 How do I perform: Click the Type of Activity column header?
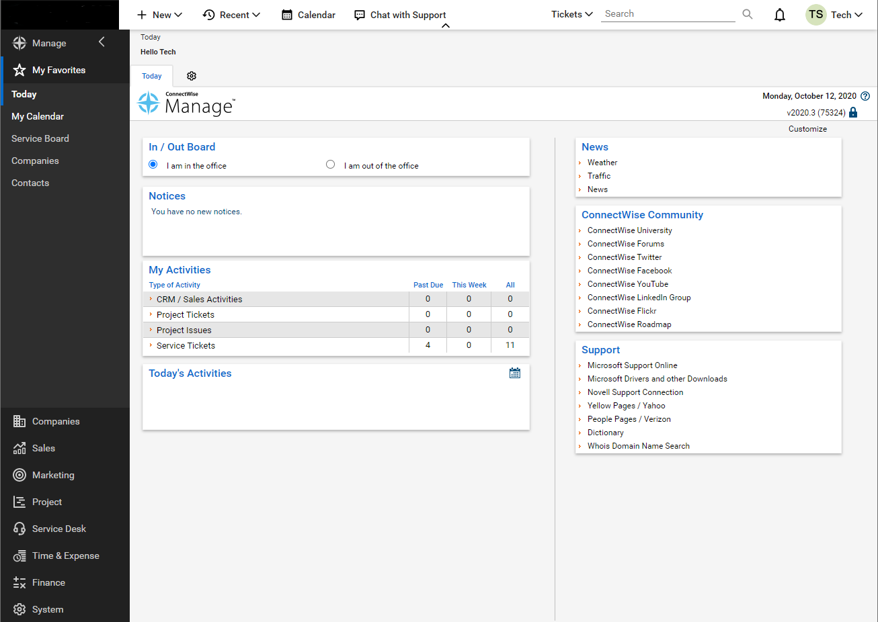pyautogui.click(x=175, y=285)
